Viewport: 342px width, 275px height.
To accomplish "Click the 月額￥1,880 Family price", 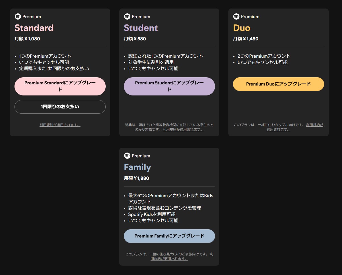I will tap(136, 178).
